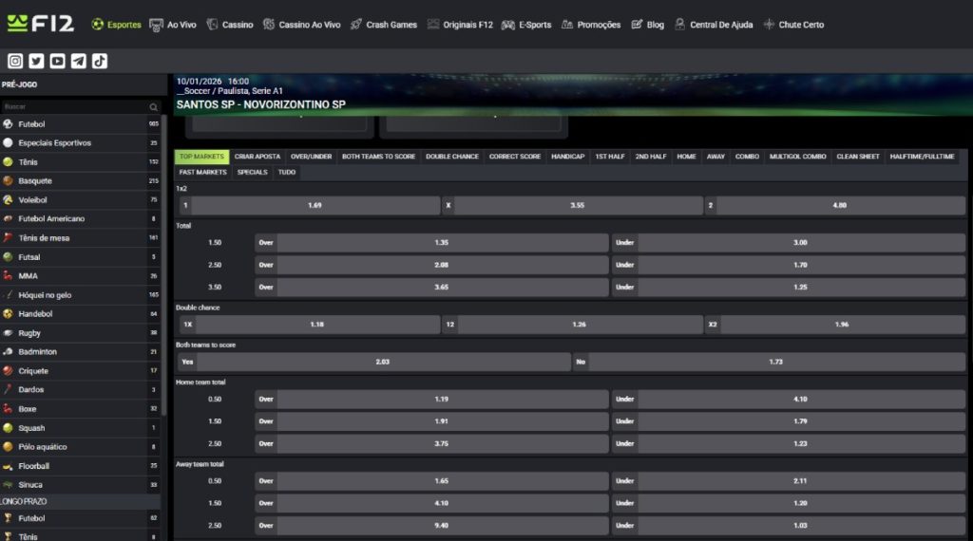Click the Voleibol ball icon
Image resolution: width=973 pixels, height=541 pixels.
8,199
